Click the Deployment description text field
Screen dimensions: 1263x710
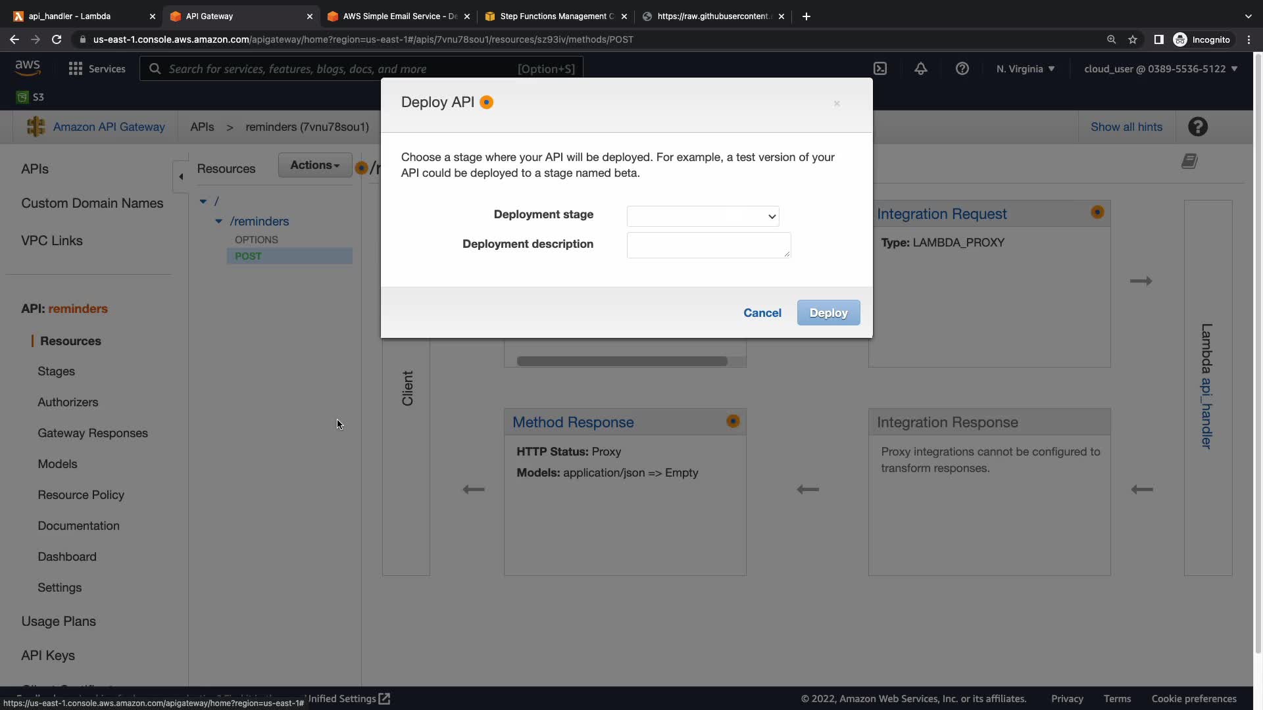pos(708,245)
